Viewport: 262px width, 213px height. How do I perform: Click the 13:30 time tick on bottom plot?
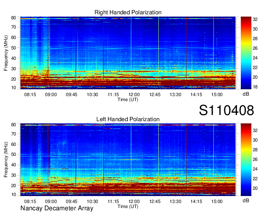point(175,201)
